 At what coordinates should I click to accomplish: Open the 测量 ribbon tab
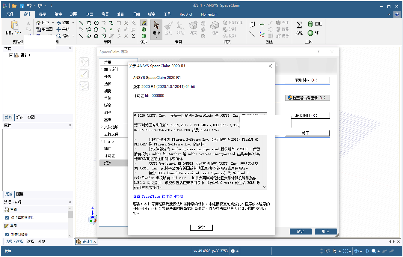[73, 14]
